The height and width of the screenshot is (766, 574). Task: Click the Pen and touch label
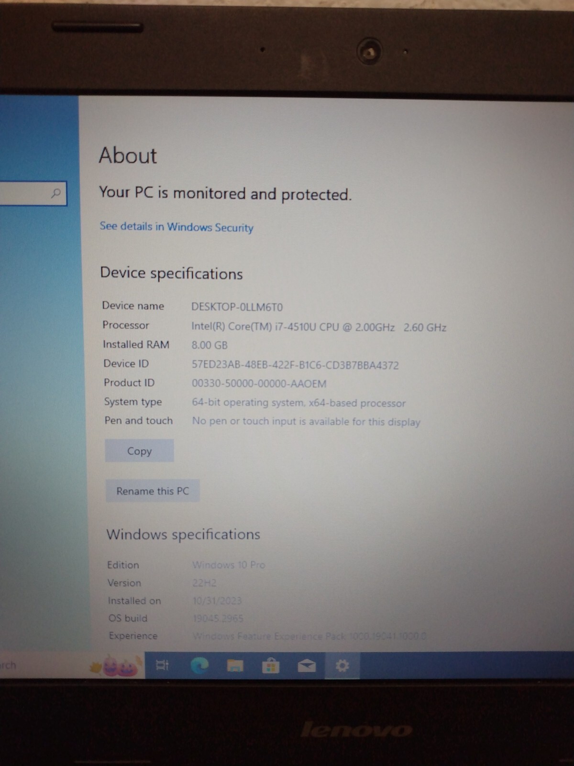point(139,420)
